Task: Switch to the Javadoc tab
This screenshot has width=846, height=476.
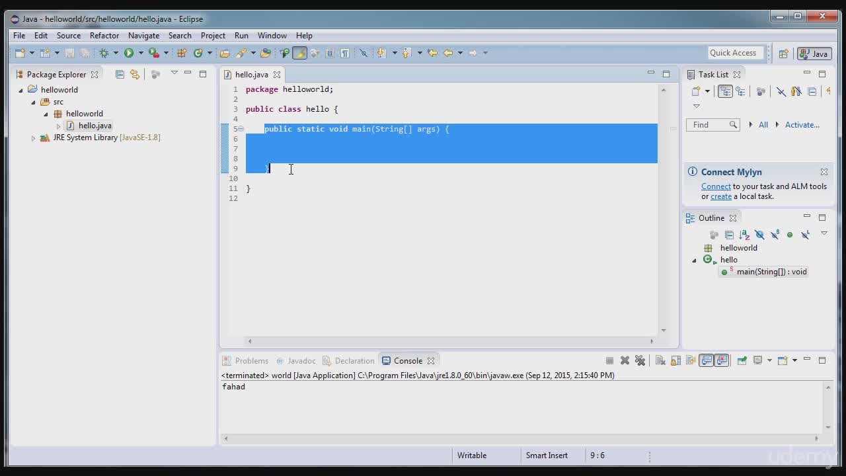Action: pyautogui.click(x=296, y=360)
